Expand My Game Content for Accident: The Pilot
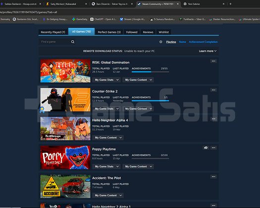 point(108,195)
